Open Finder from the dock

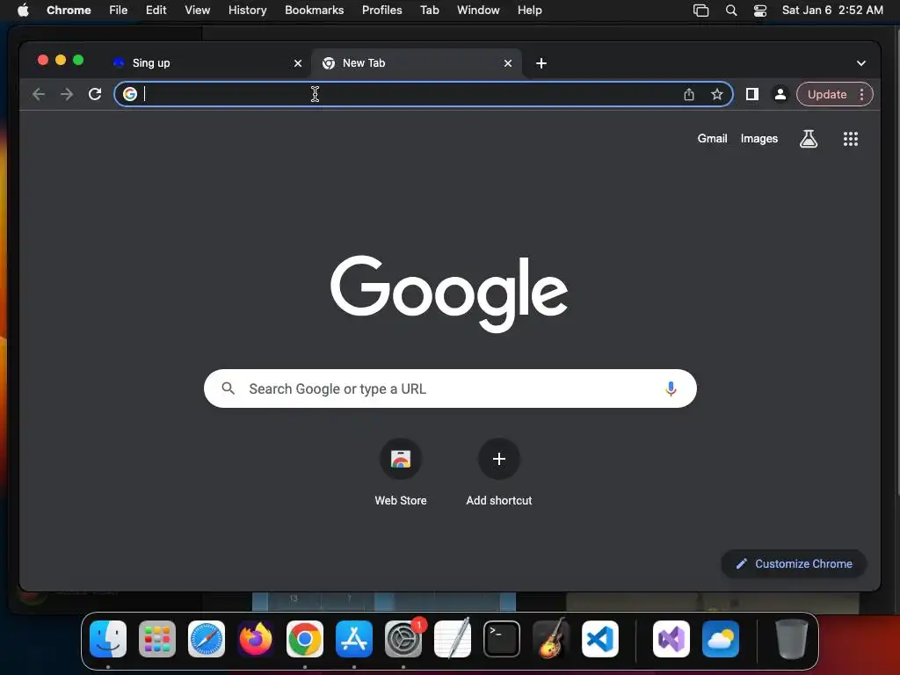[108, 639]
